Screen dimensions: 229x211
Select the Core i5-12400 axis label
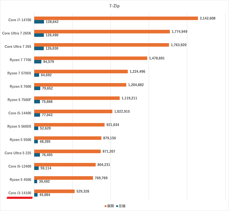click(20, 166)
